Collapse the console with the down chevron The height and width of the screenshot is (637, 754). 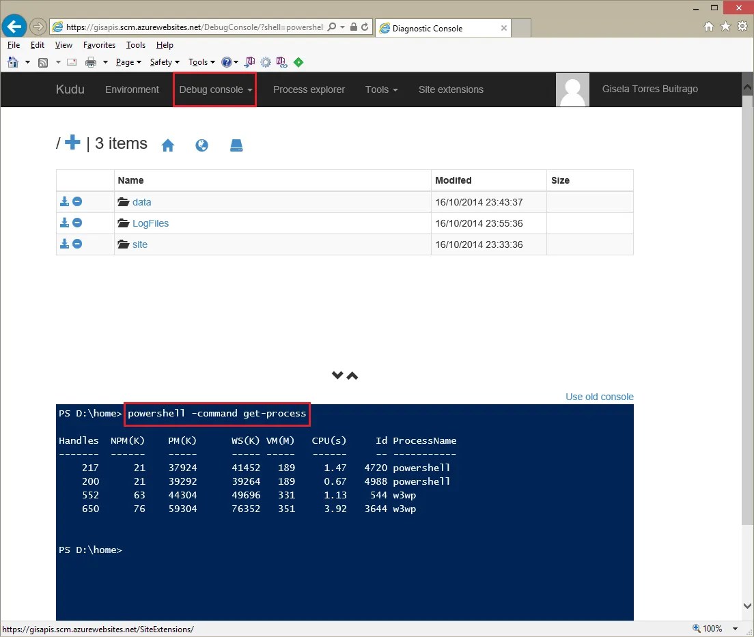click(x=337, y=375)
